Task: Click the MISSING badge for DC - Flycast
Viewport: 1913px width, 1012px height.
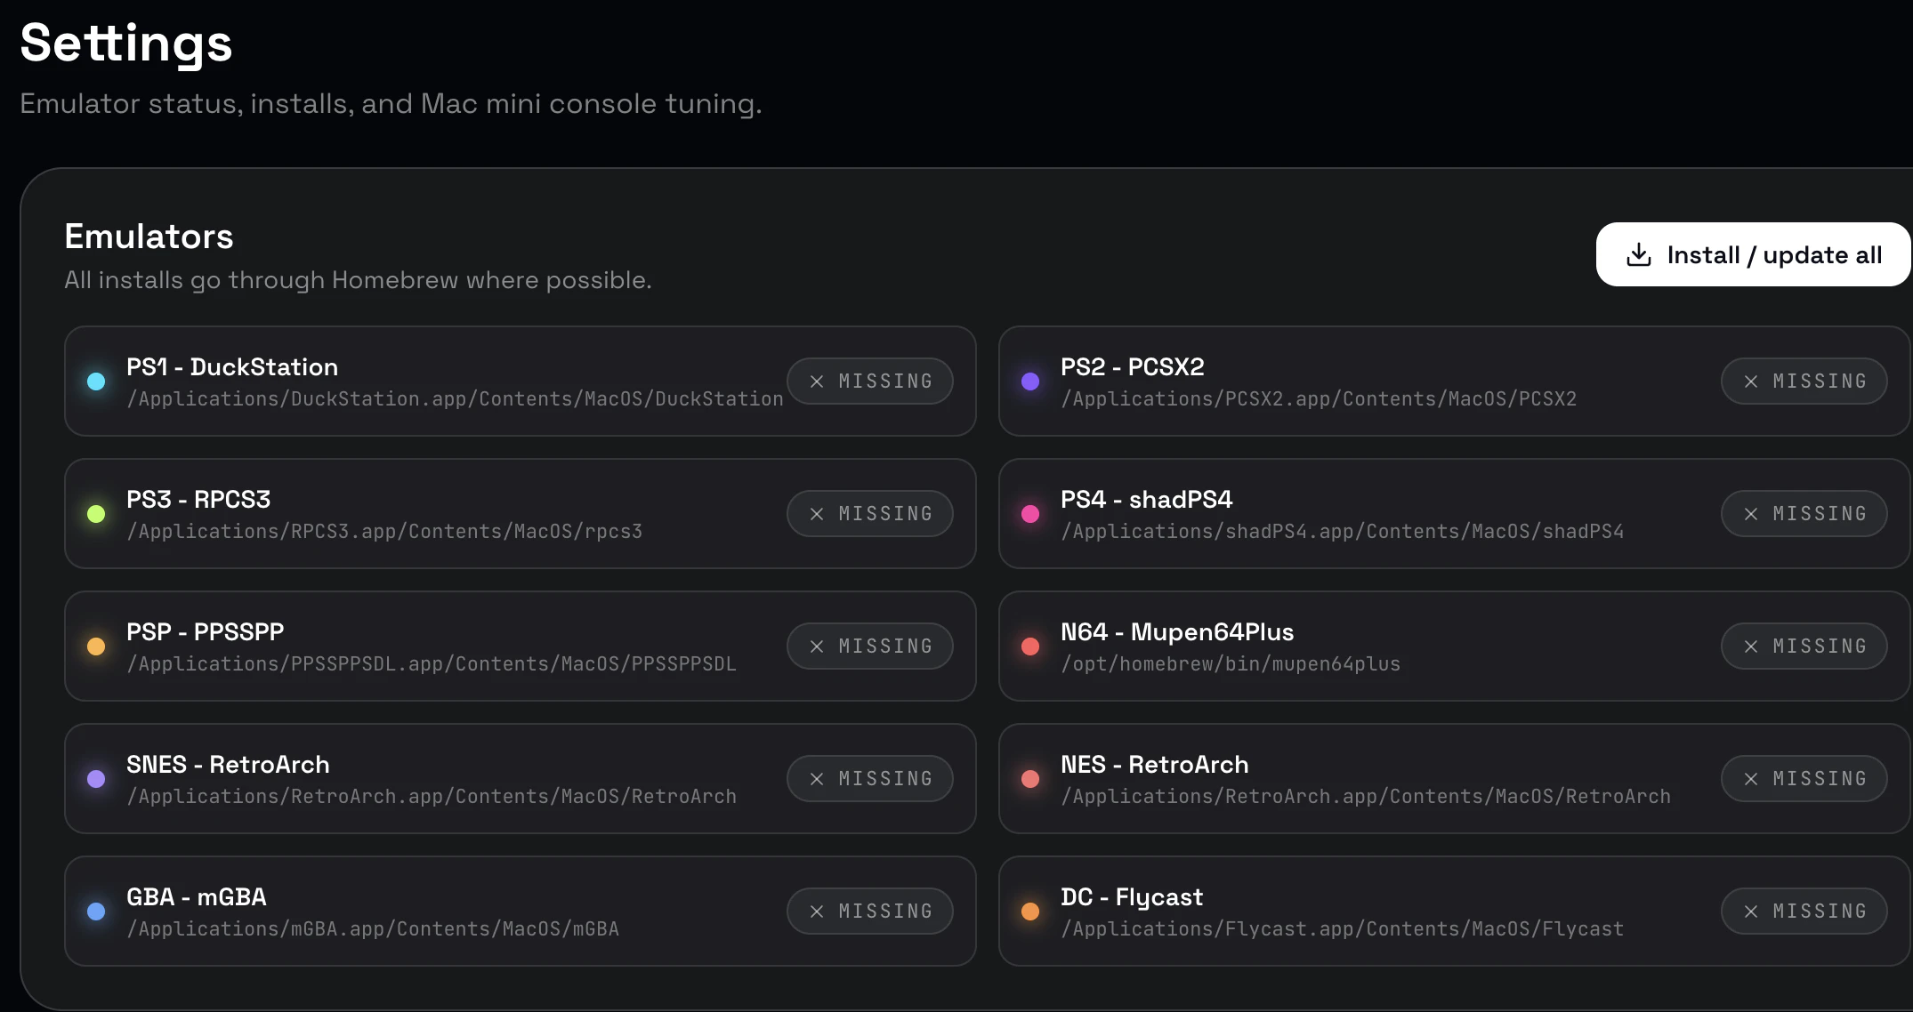Action: (x=1804, y=911)
